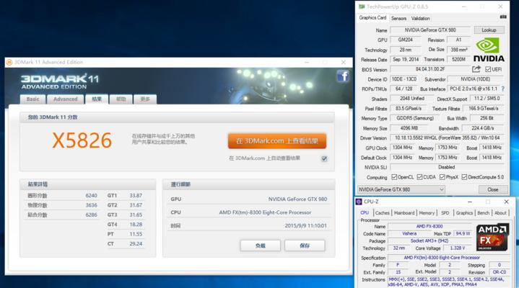This screenshot has height=288, width=519.
Task: Click the orange view results on 3DMark.com button
Action: tap(277, 141)
